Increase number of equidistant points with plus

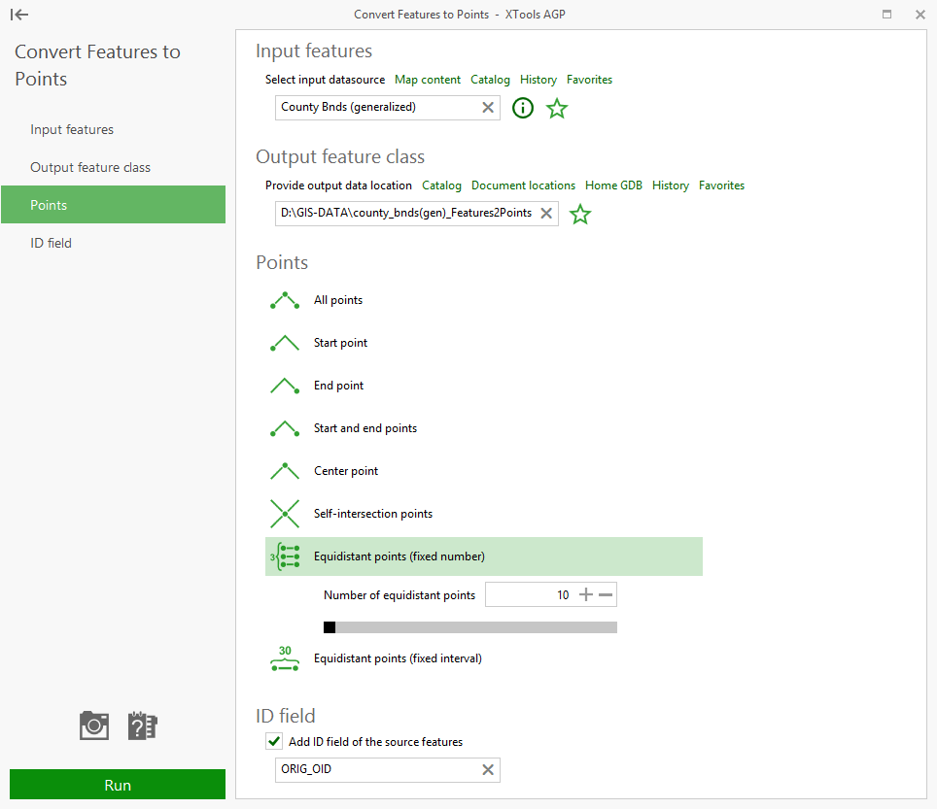586,594
